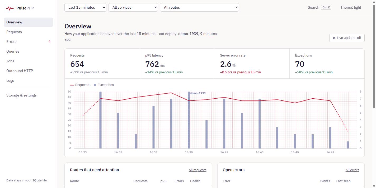Click the Exceptions legend swatch

95,85
